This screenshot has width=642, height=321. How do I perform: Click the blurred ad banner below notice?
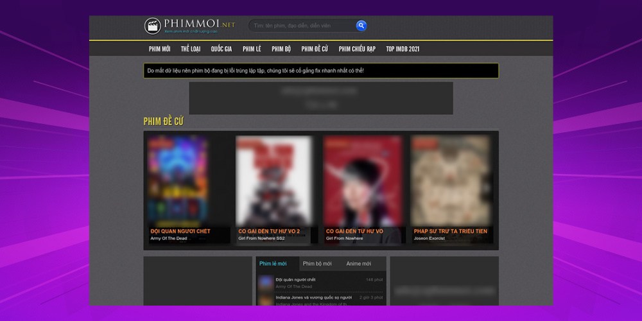point(321,98)
